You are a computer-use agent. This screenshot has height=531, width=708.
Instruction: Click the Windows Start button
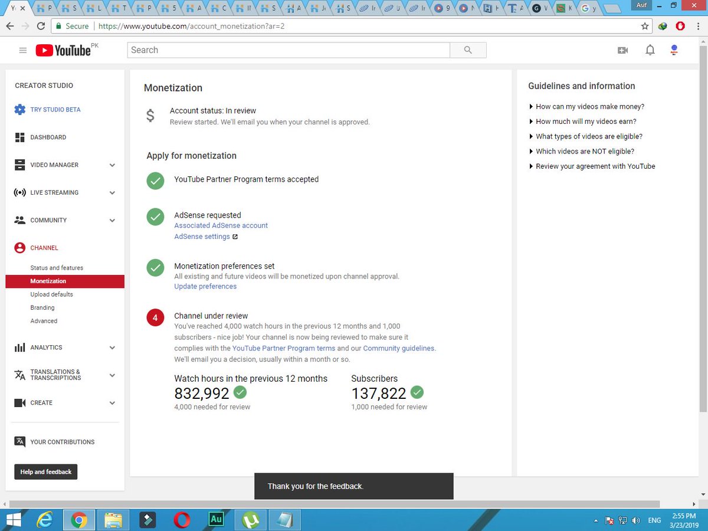tap(12, 520)
